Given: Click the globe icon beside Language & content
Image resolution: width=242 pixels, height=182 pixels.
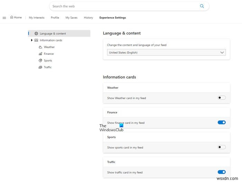Looking at the screenshot, I should coord(36,33).
